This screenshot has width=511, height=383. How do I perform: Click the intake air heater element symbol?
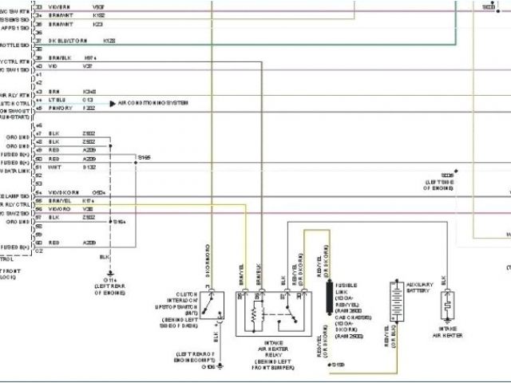(x=447, y=302)
